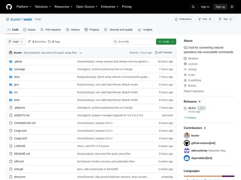Click the coverage folder icon

[x=11, y=69]
